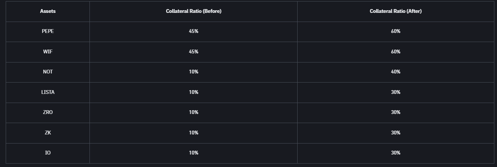Click the Collateral Ratio (Before) header
The width and height of the screenshot is (497, 167).
coord(193,11)
